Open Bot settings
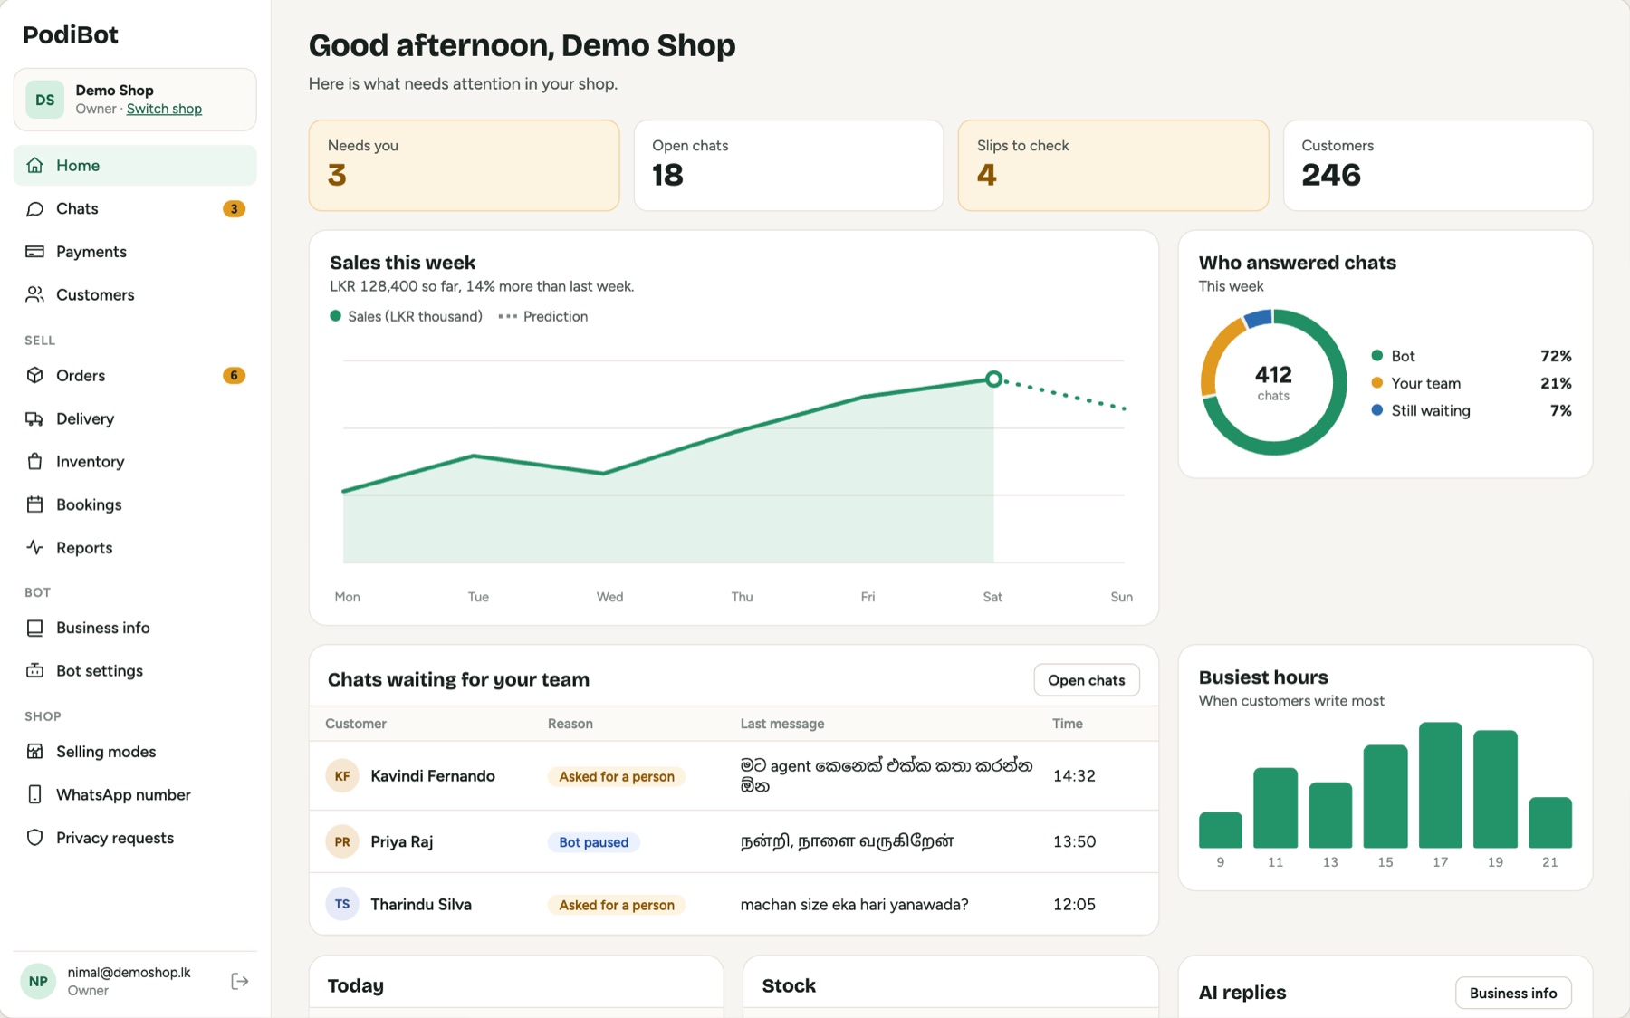 tap(135, 670)
